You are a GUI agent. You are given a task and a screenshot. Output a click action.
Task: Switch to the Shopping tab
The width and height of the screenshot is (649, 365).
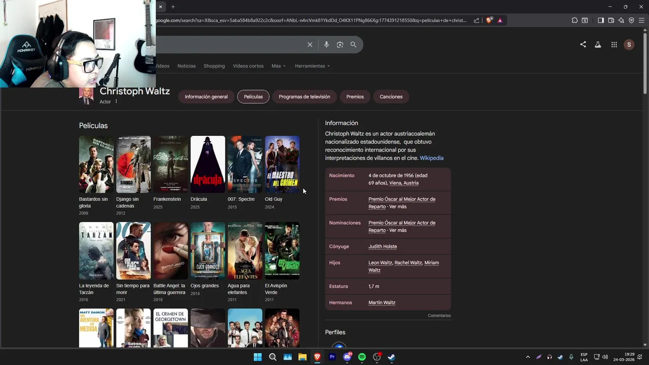click(214, 66)
